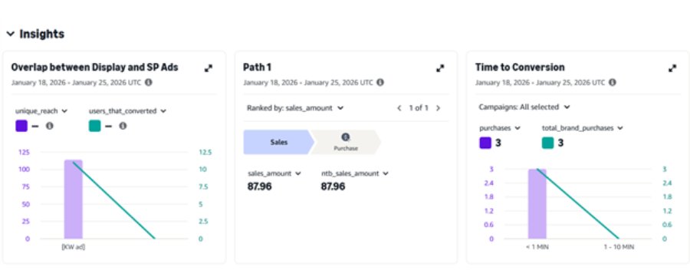
Task: Open the ntb_sales_amount metric dropdown
Action: pos(355,173)
